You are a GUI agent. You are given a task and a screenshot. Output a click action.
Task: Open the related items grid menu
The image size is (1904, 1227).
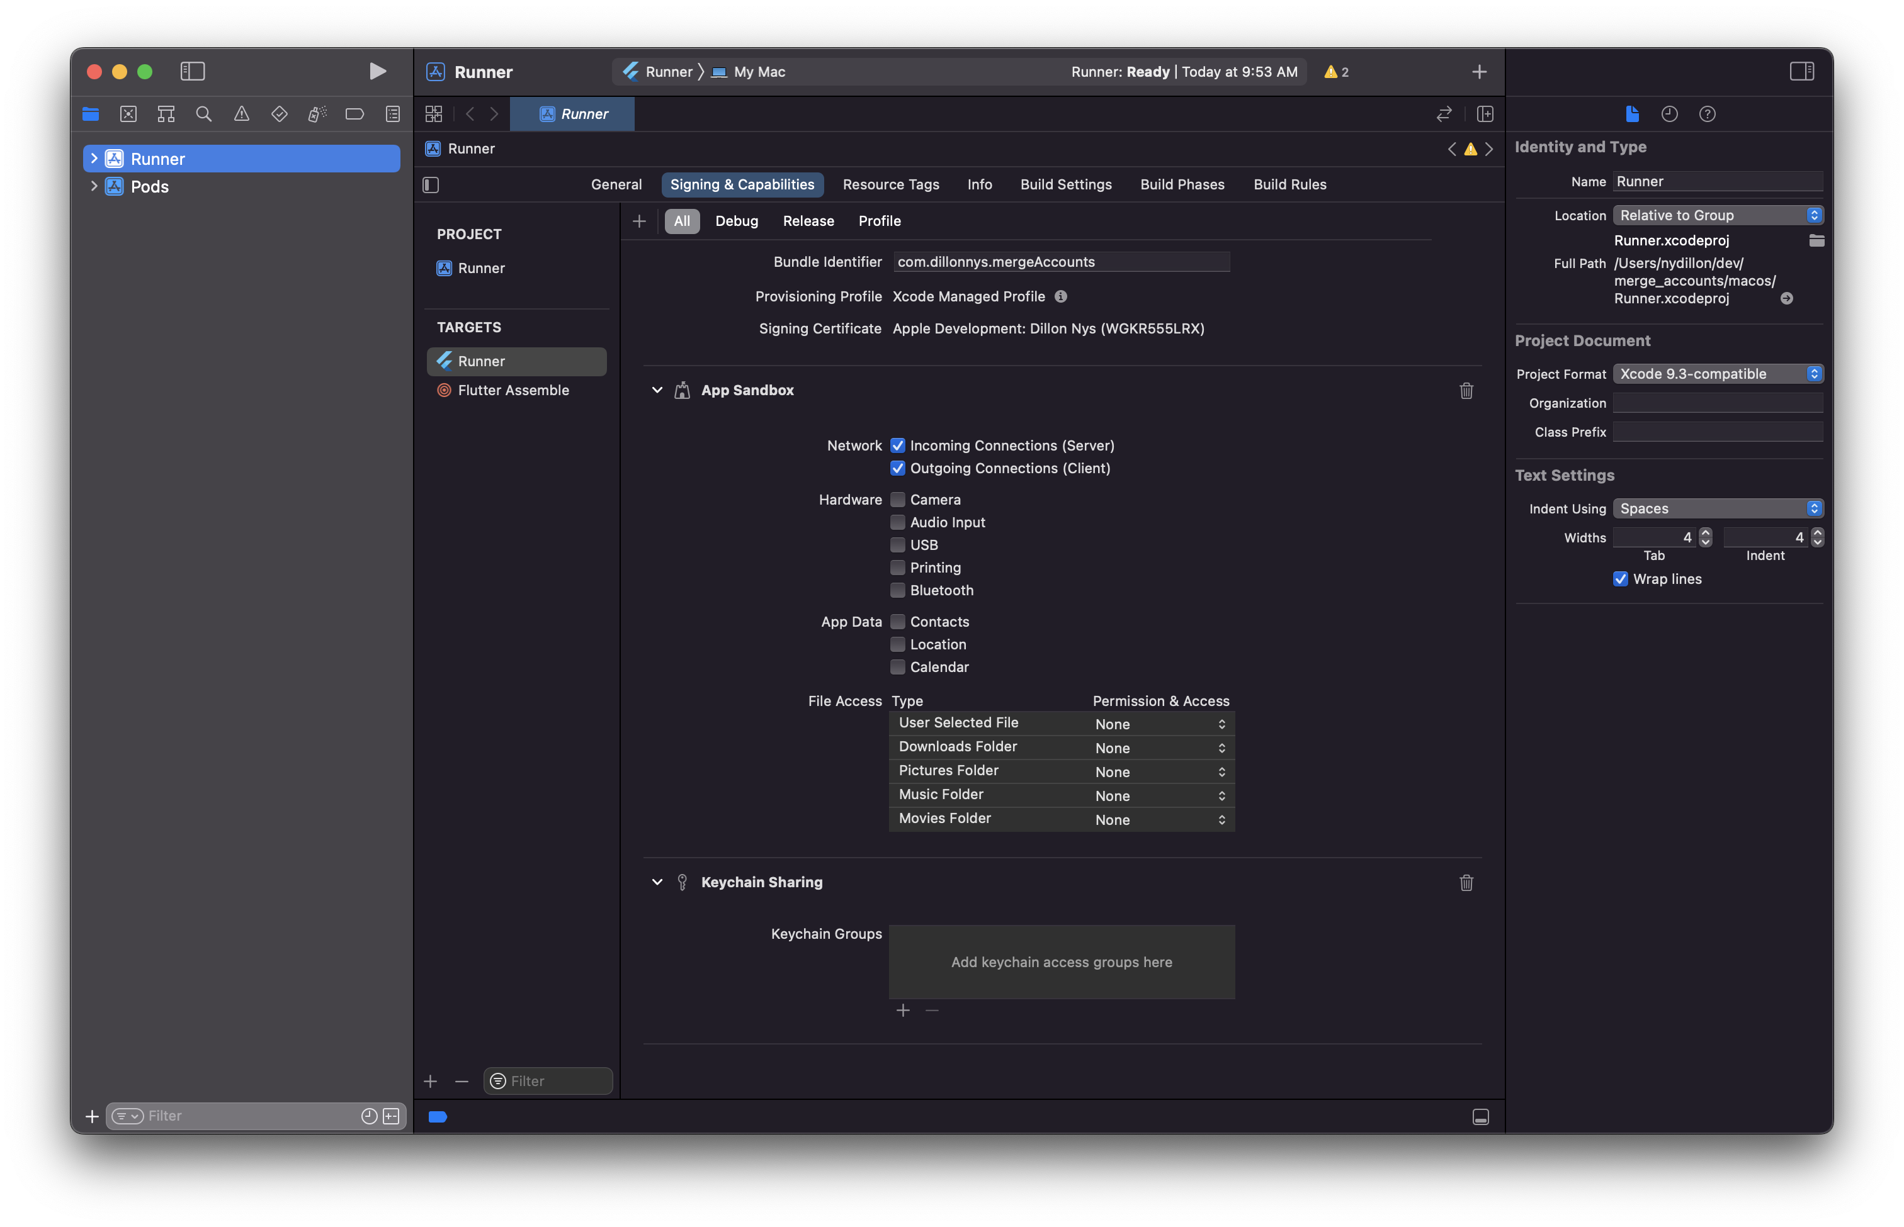(434, 114)
